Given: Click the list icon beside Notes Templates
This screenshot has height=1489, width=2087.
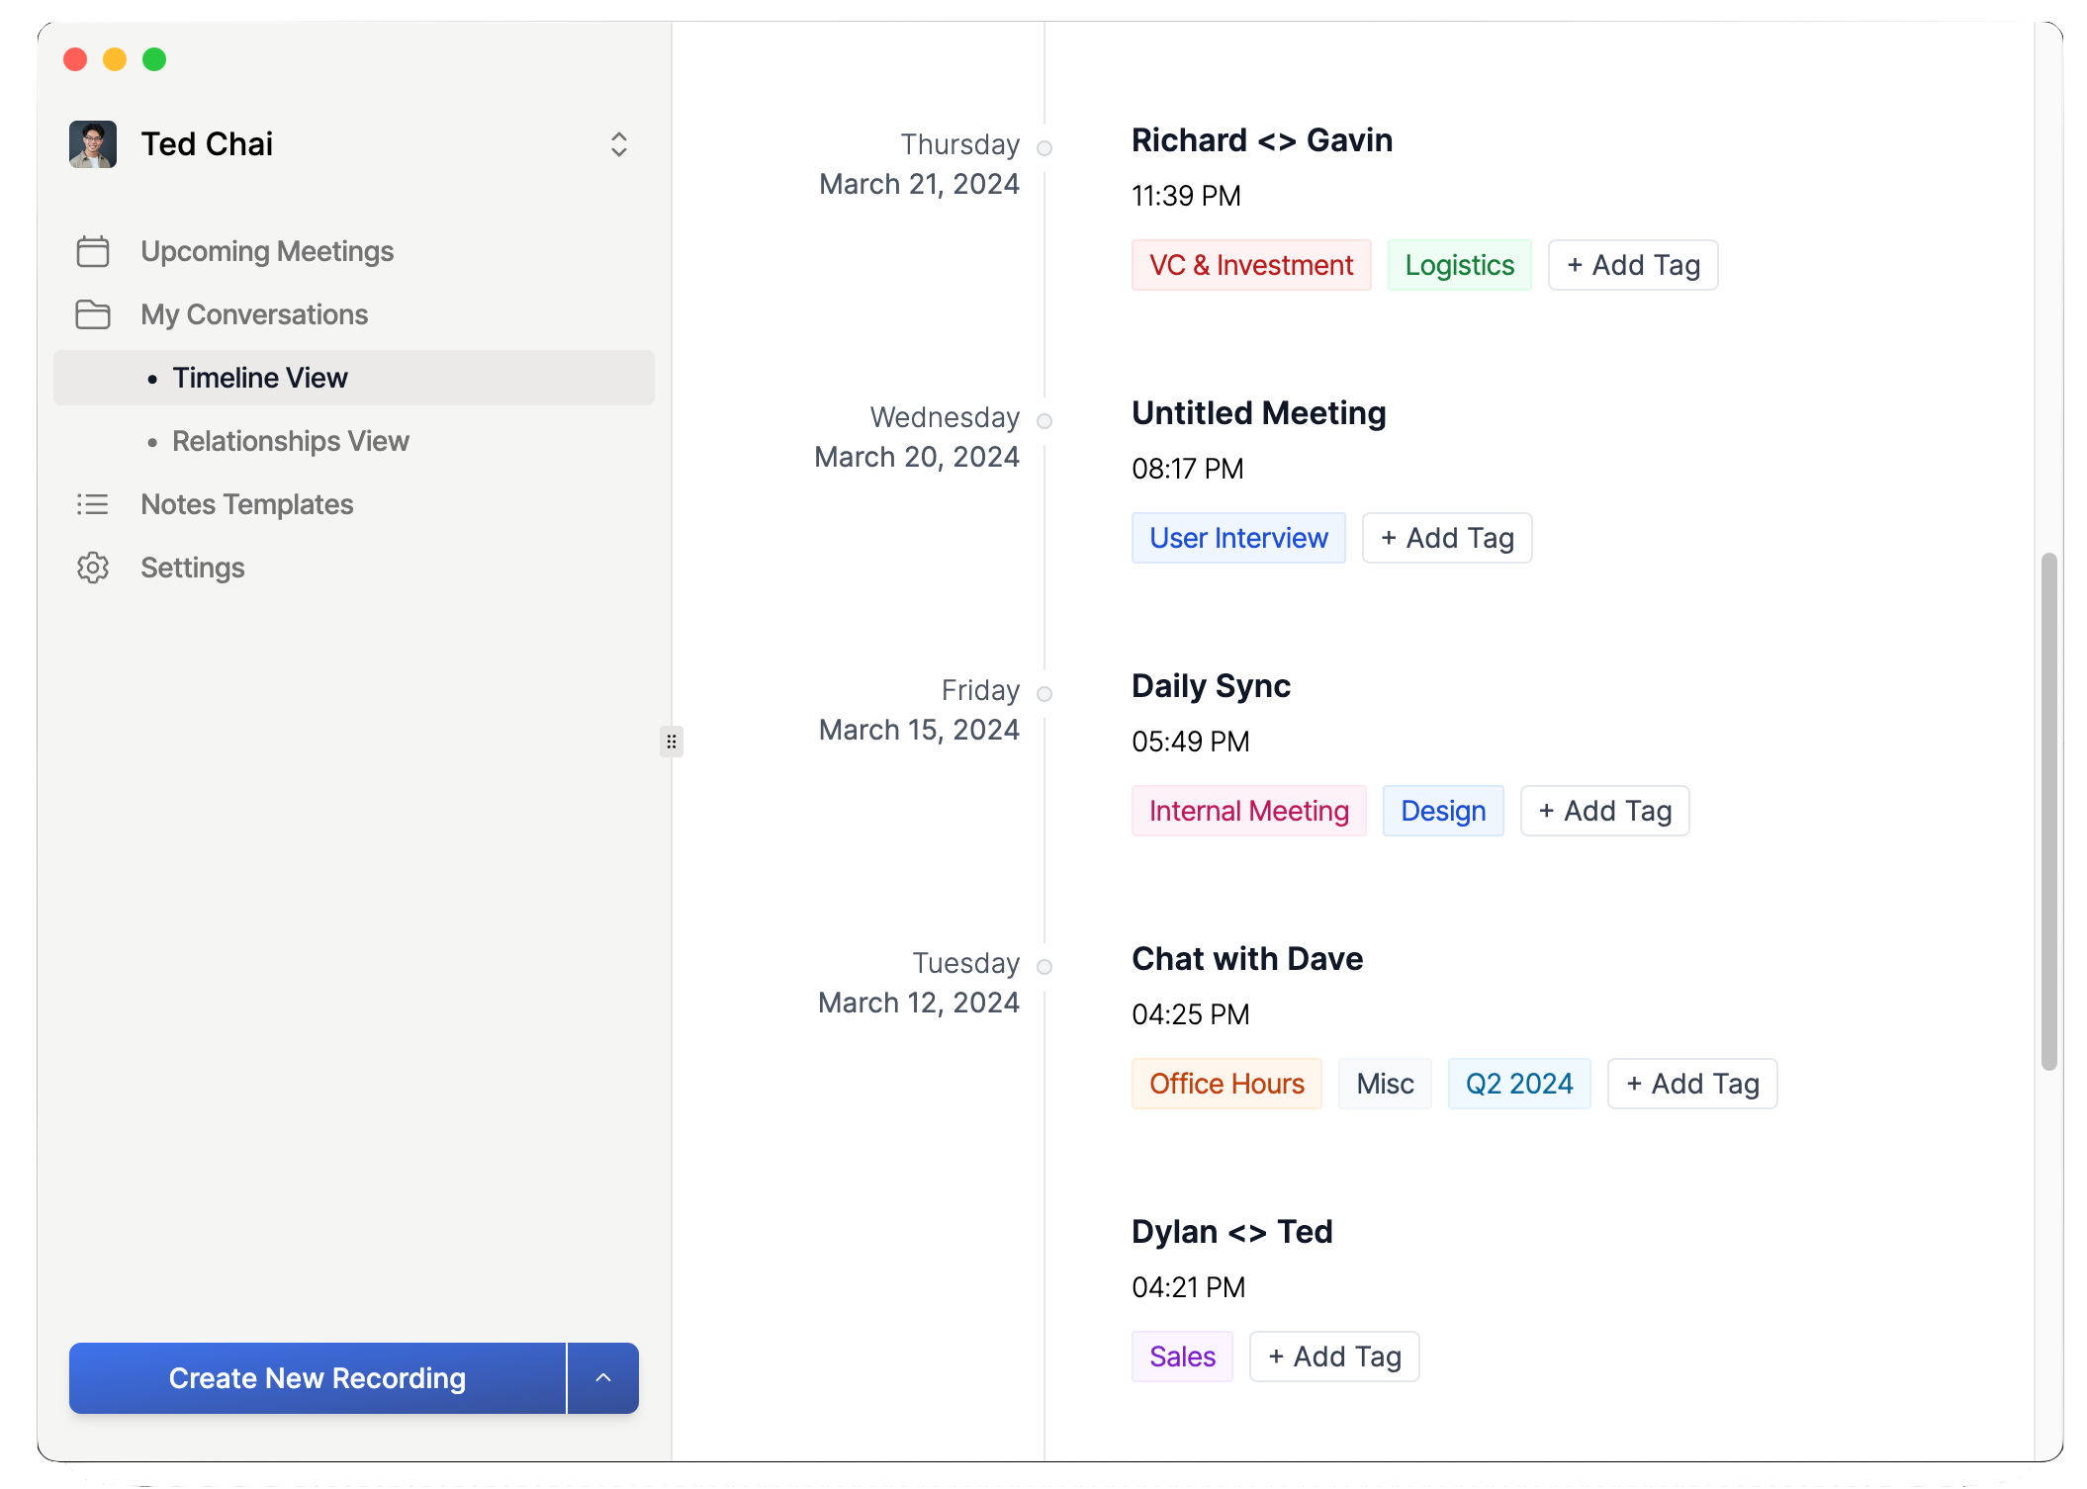Looking at the screenshot, I should (92, 504).
